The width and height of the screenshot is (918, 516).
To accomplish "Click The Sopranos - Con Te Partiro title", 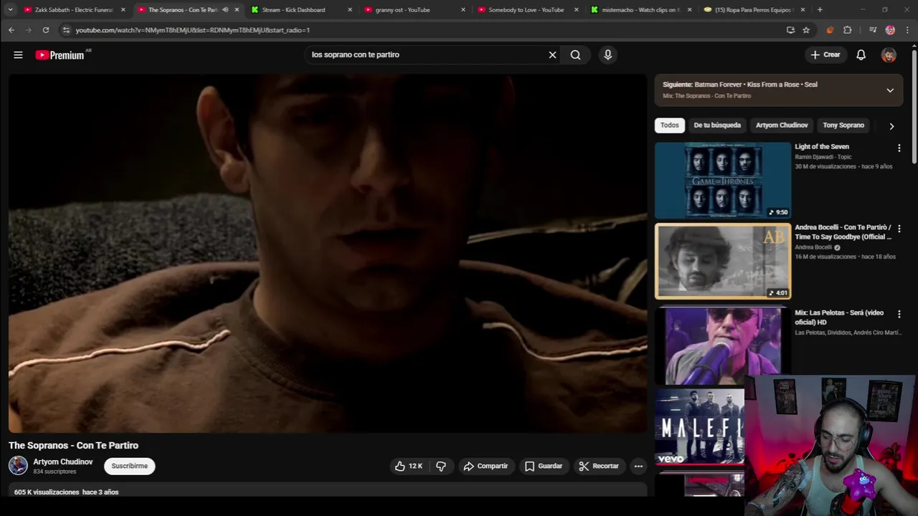I will 73,445.
